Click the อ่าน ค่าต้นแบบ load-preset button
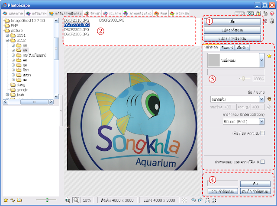Viewport: 277px width, 206px height. coord(223,191)
